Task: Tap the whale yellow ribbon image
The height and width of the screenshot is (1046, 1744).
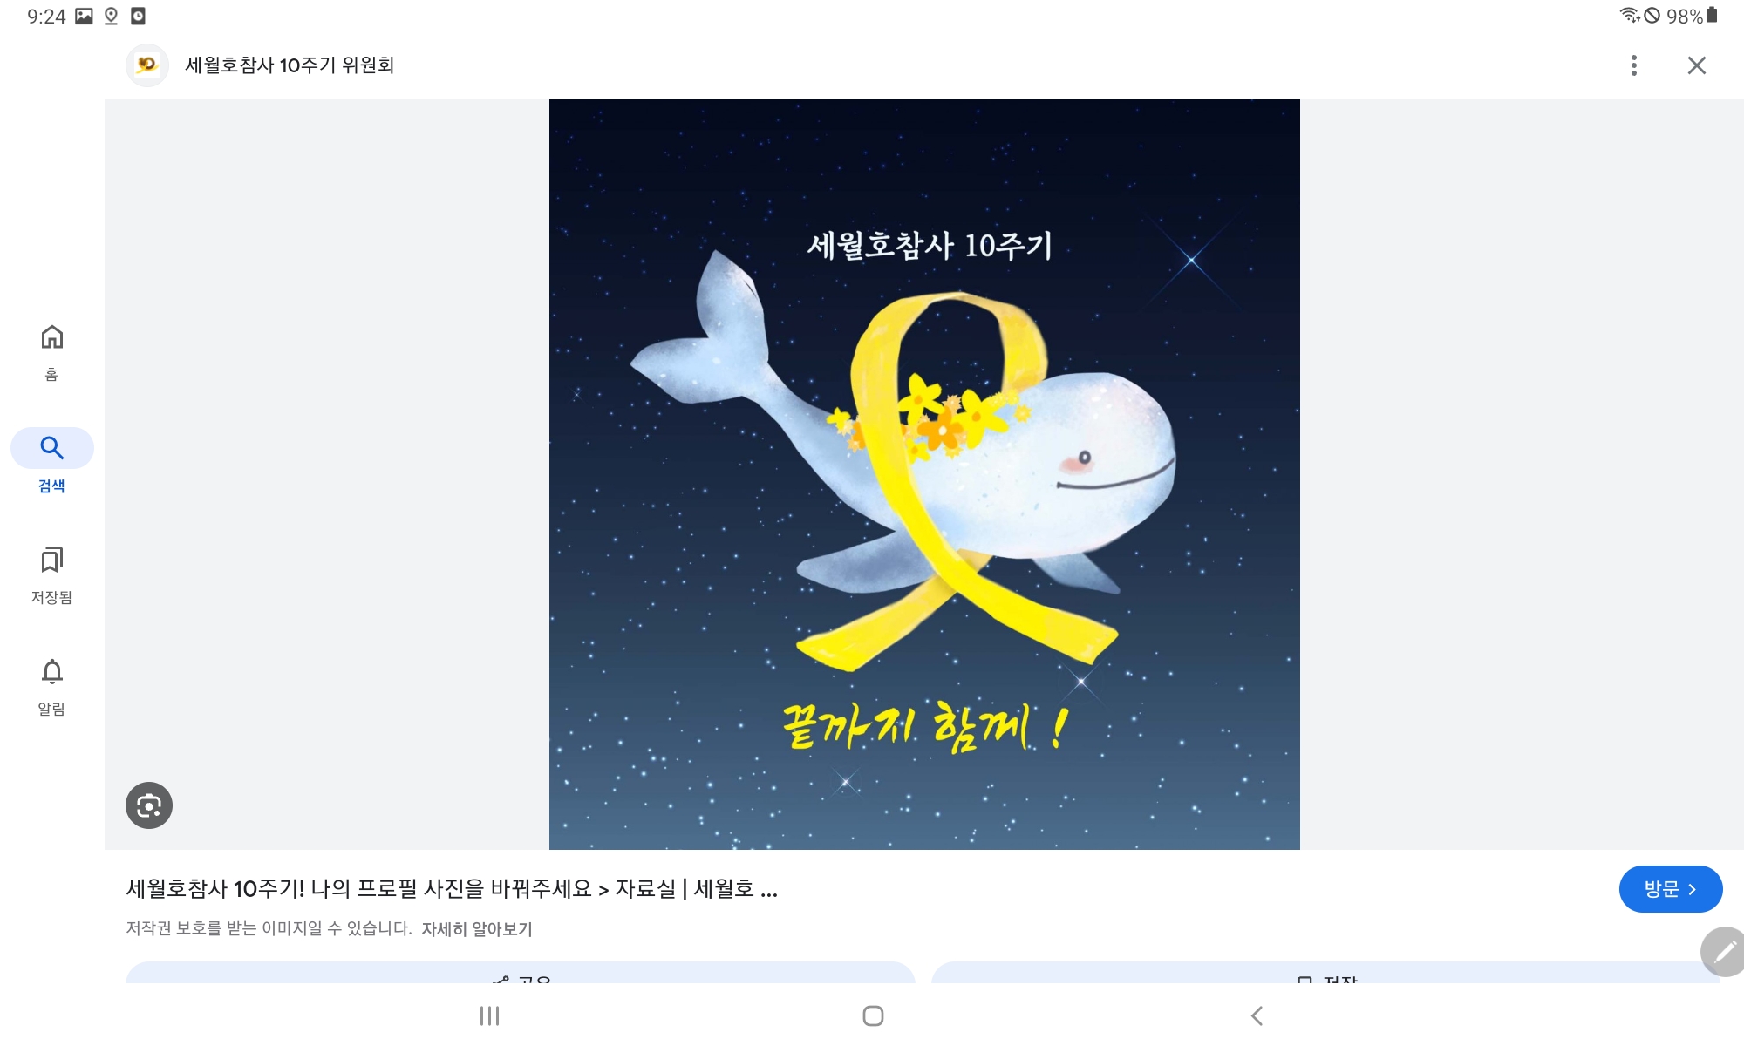Action: (x=924, y=474)
